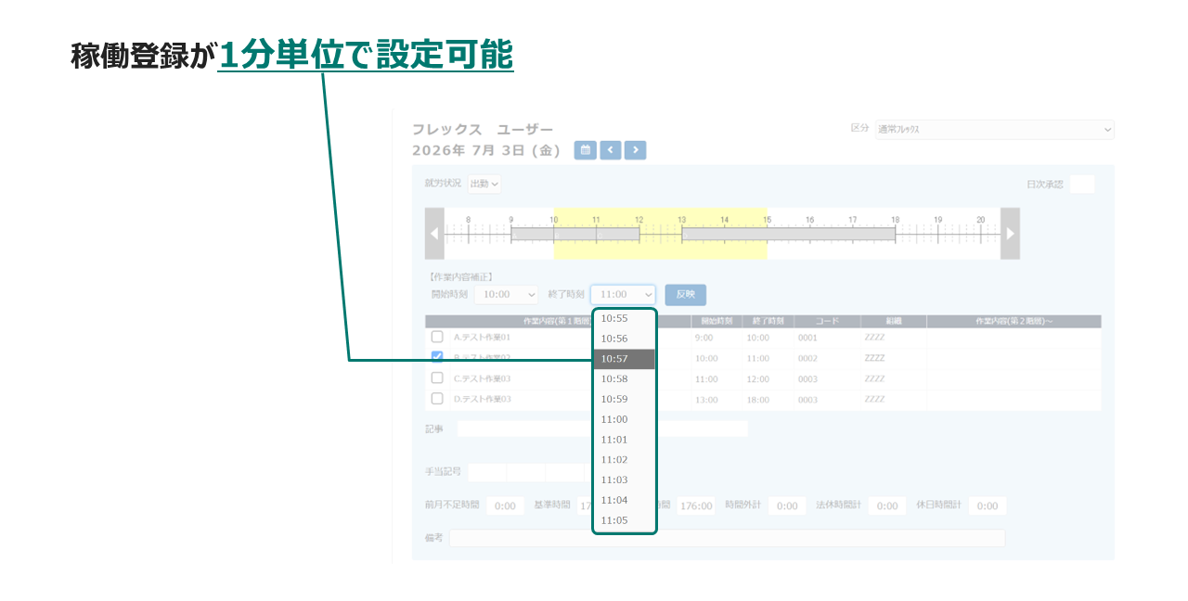Pick 11:02 from the dropdown list

624,459
